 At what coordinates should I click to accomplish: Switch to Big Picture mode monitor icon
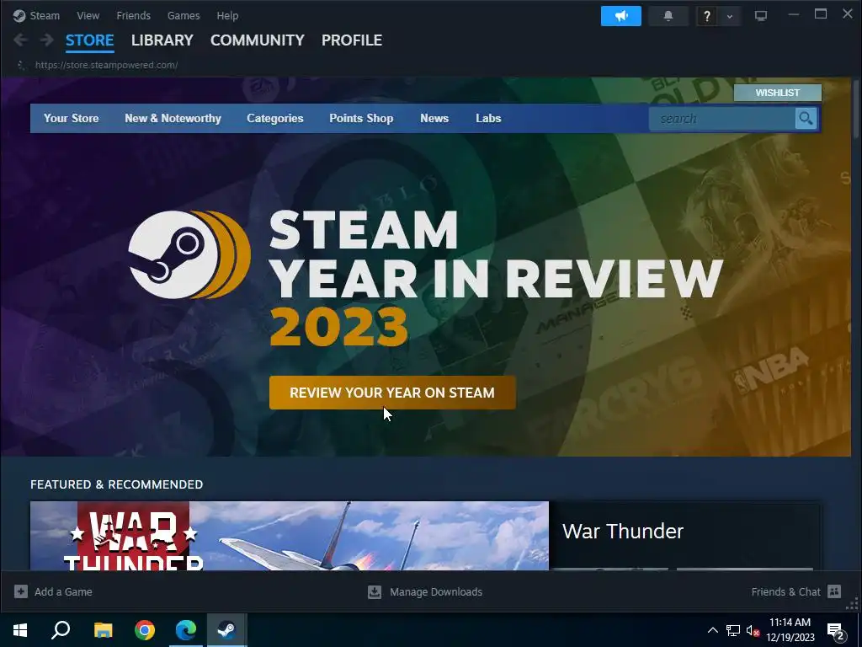(x=761, y=16)
